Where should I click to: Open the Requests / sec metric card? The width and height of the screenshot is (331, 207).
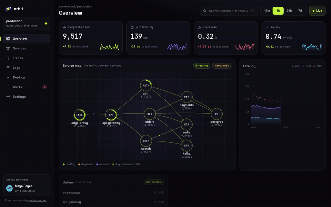tap(91, 38)
